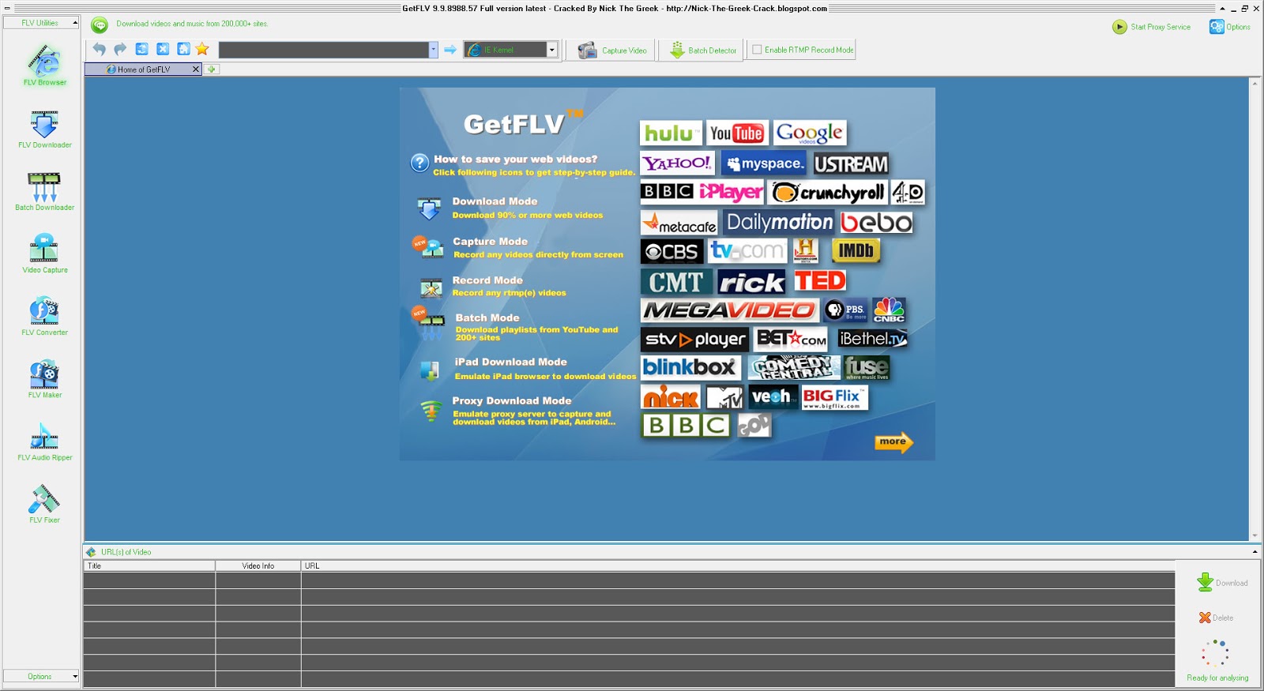Screen dimensions: 1264x691
Task: Click the Capture Video button
Action: (612, 51)
